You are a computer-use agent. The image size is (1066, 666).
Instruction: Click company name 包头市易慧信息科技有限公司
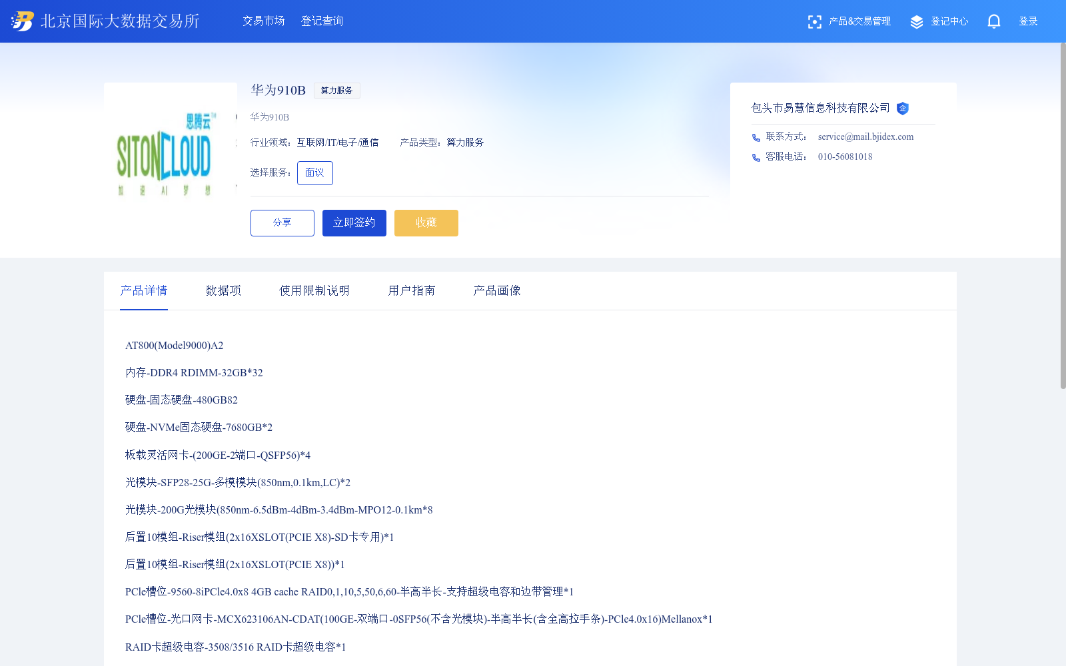821,108
